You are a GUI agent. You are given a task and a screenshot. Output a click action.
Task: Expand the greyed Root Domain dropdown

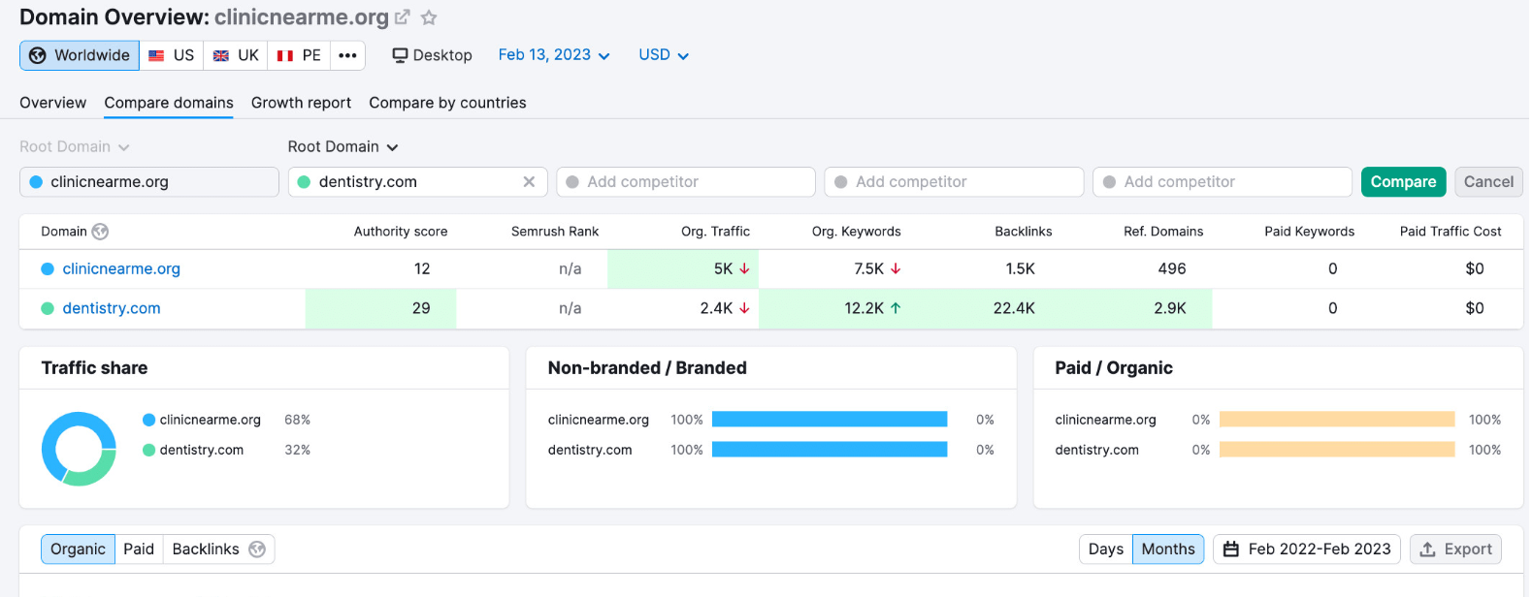click(x=75, y=146)
